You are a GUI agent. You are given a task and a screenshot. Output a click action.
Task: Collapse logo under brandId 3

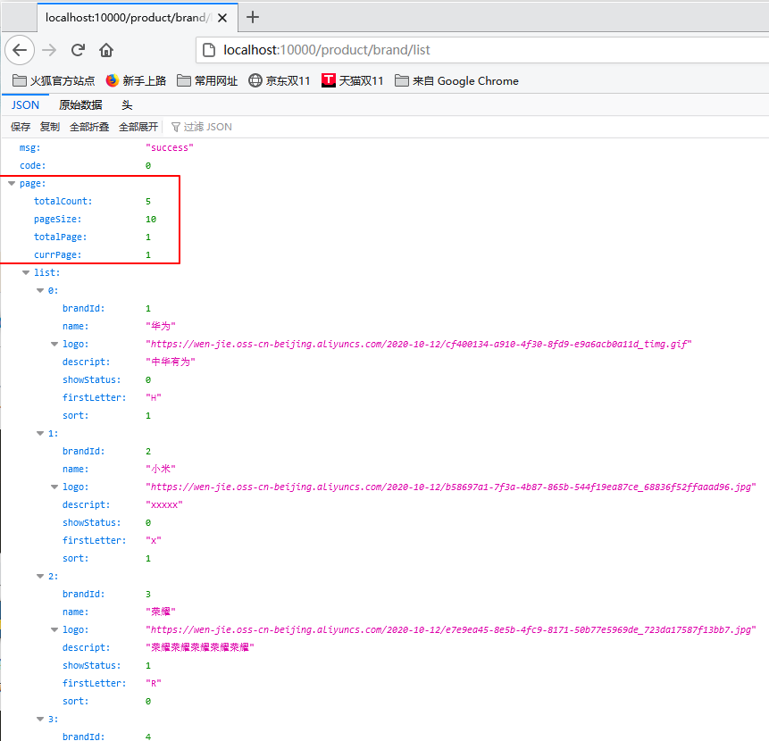click(x=54, y=629)
